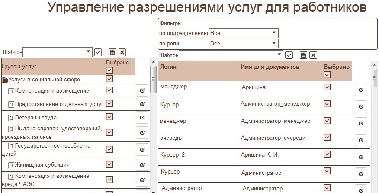The image size is (379, 193).
Task: Toggle select-all checkbox under left Выбрано header
Action: pyautogui.click(x=109, y=70)
